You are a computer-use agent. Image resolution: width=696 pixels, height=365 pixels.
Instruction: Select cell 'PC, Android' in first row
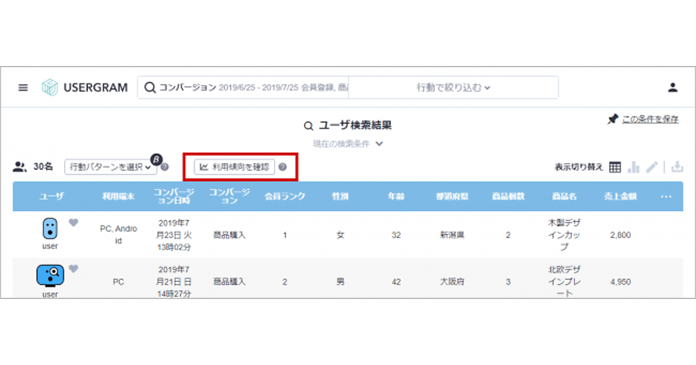(118, 235)
